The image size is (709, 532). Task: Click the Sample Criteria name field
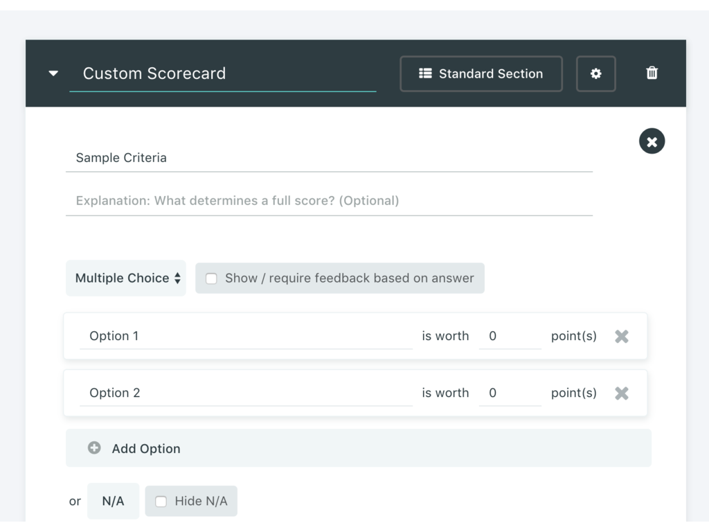coord(329,158)
